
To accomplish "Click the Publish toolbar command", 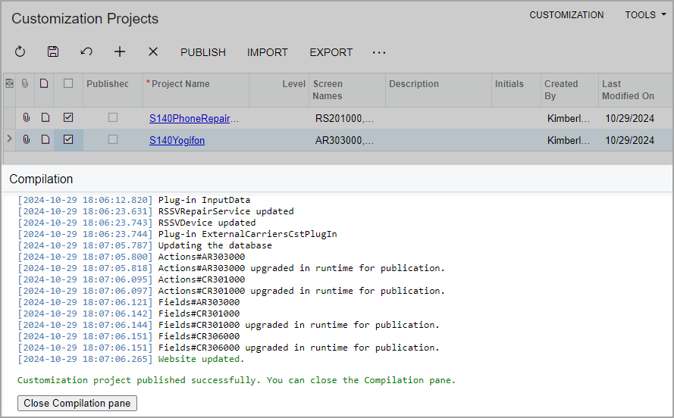I will click(x=203, y=52).
